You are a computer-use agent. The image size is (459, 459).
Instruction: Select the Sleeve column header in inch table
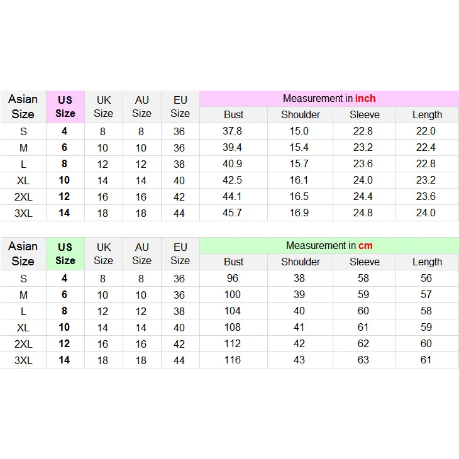(x=364, y=114)
